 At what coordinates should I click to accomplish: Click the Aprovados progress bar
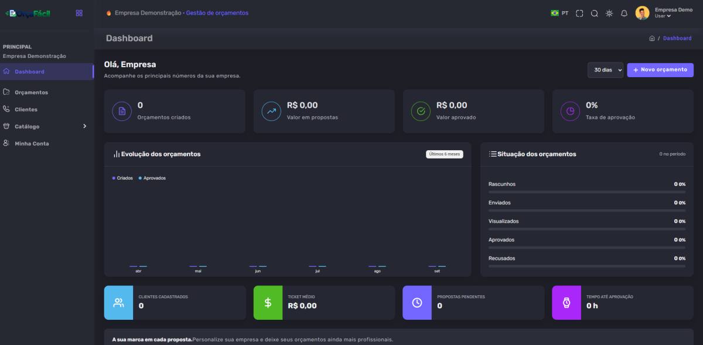[x=587, y=247]
